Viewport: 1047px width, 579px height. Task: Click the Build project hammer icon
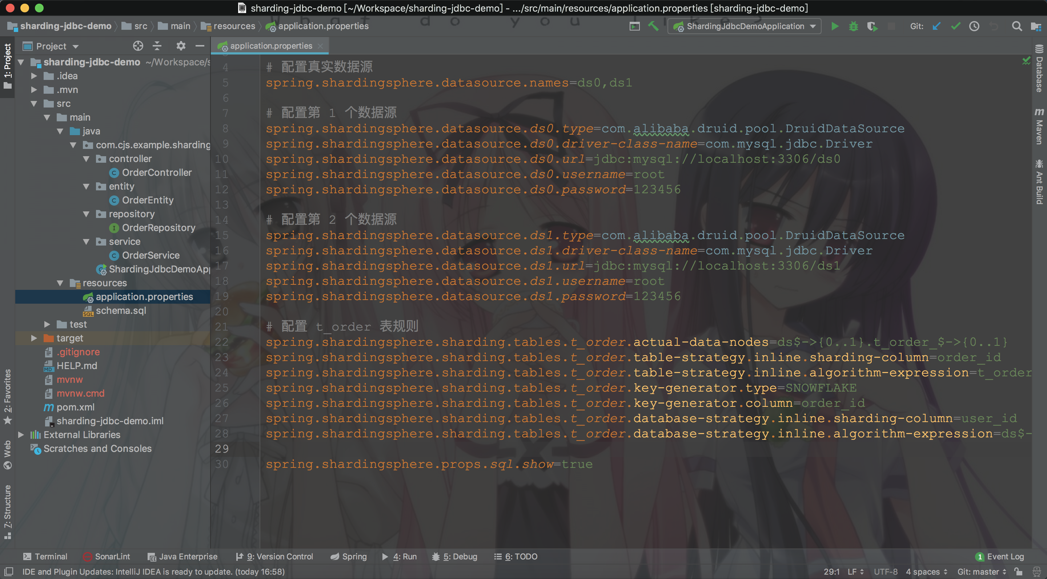coord(653,27)
